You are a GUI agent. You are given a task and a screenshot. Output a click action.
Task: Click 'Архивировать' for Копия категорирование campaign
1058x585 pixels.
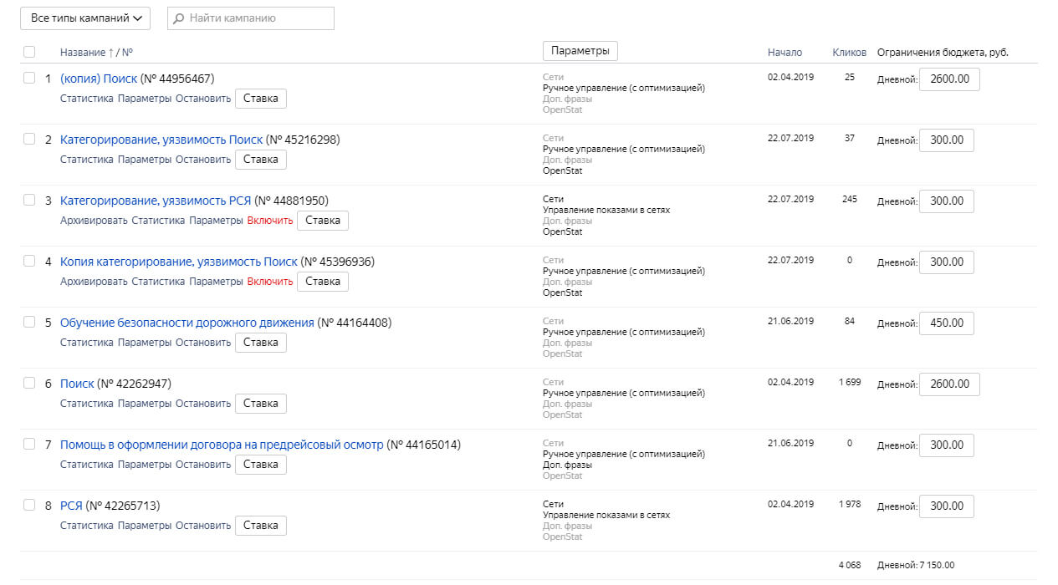(94, 282)
